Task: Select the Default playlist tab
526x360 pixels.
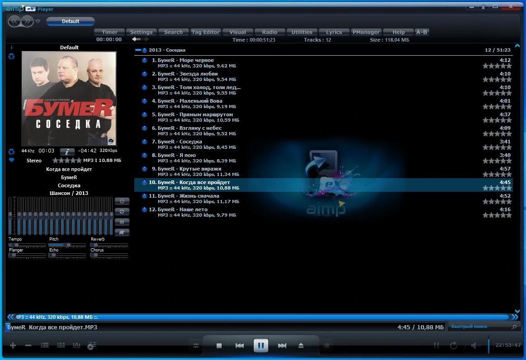Action: (x=71, y=21)
